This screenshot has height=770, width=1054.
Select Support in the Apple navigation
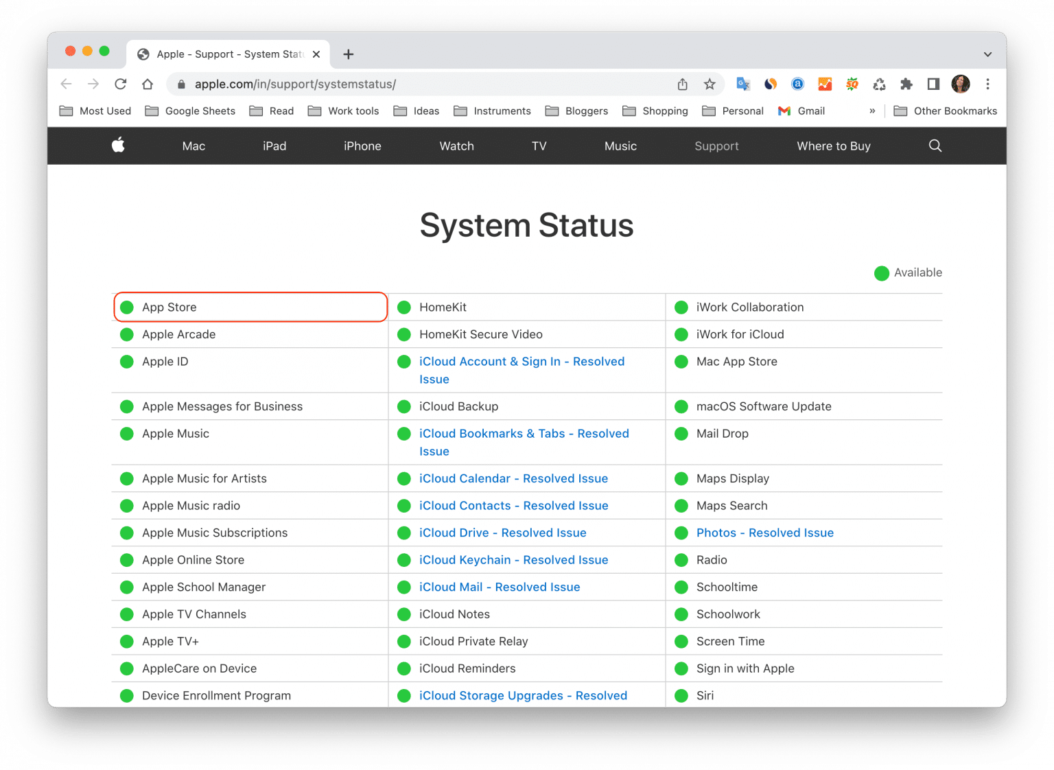point(717,145)
